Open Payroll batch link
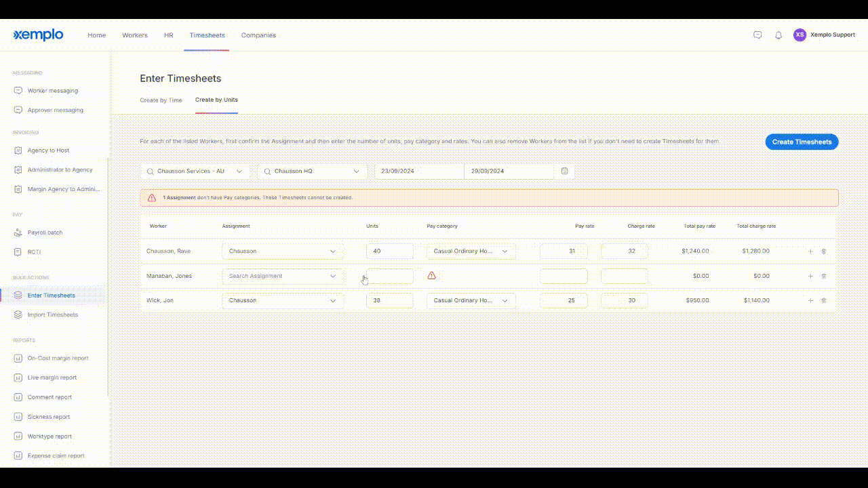Screen dimensions: 868x488 (x=45, y=232)
